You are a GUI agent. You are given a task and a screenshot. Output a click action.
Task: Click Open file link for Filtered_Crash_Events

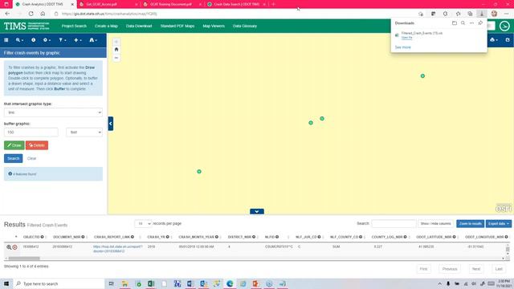click(x=407, y=38)
